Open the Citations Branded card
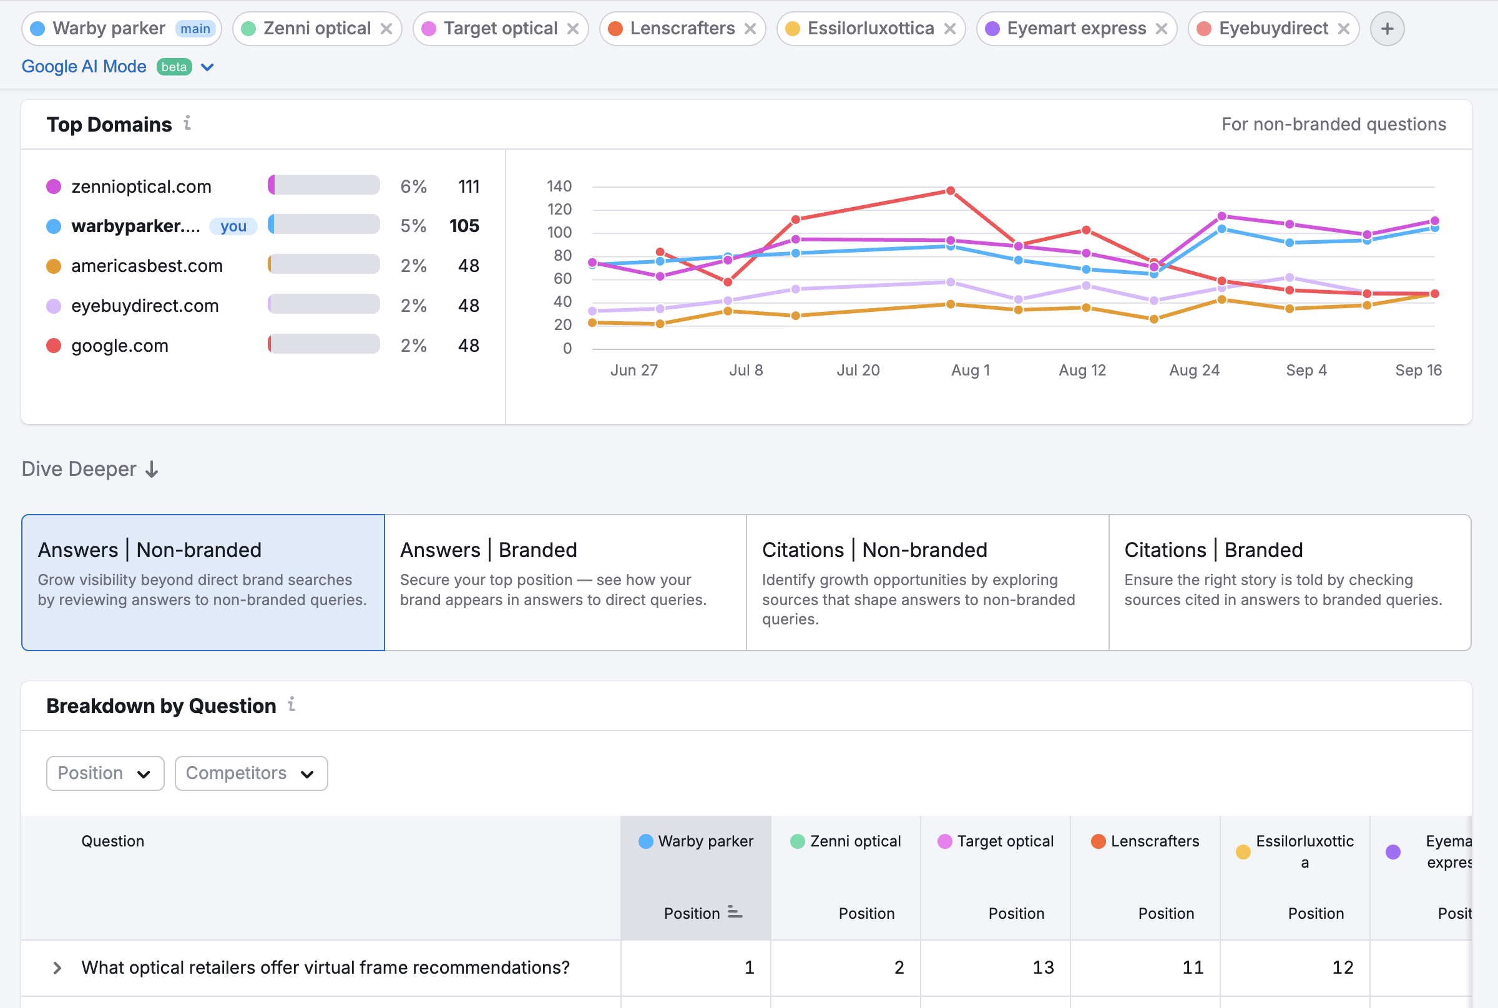The image size is (1498, 1008). click(x=1290, y=582)
